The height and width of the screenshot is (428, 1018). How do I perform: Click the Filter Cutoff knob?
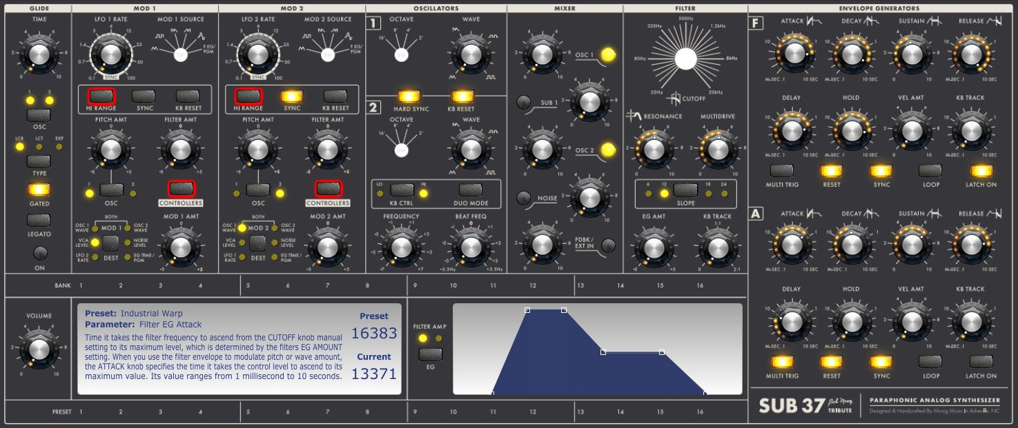685,59
